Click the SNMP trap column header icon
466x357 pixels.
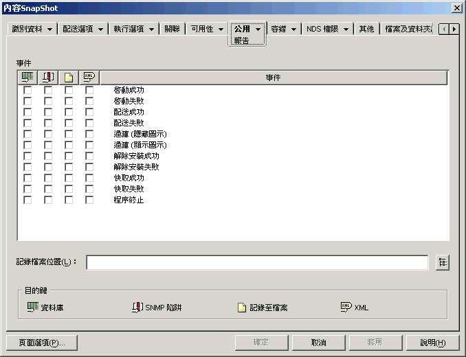point(48,78)
